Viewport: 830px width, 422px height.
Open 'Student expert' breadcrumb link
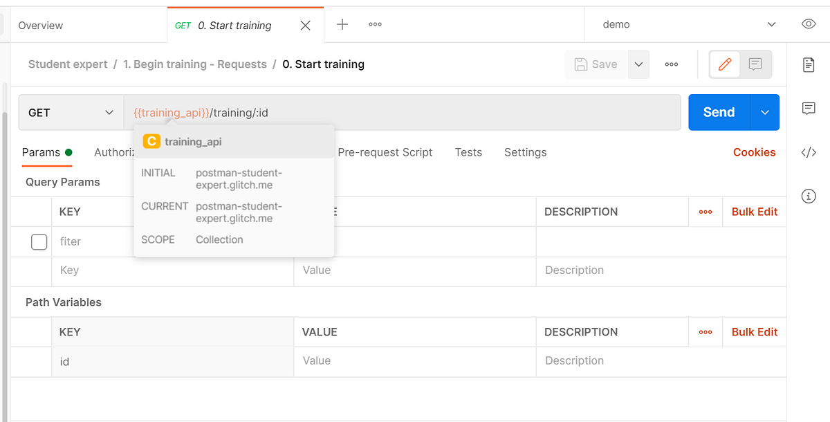pos(68,64)
